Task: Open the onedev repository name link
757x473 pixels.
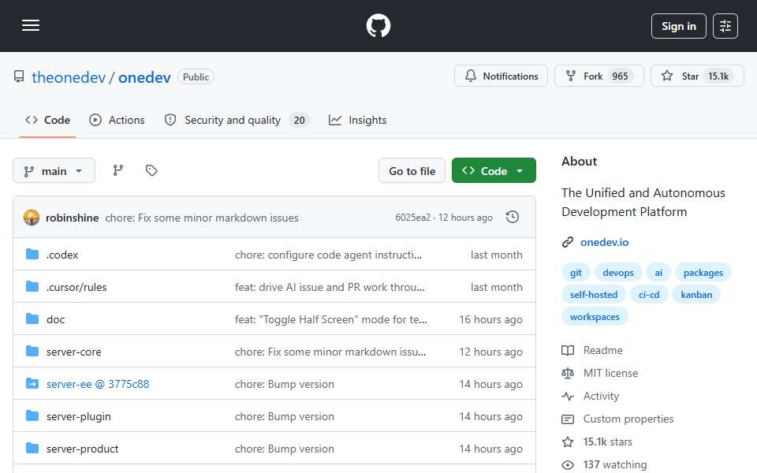Action: click(144, 77)
